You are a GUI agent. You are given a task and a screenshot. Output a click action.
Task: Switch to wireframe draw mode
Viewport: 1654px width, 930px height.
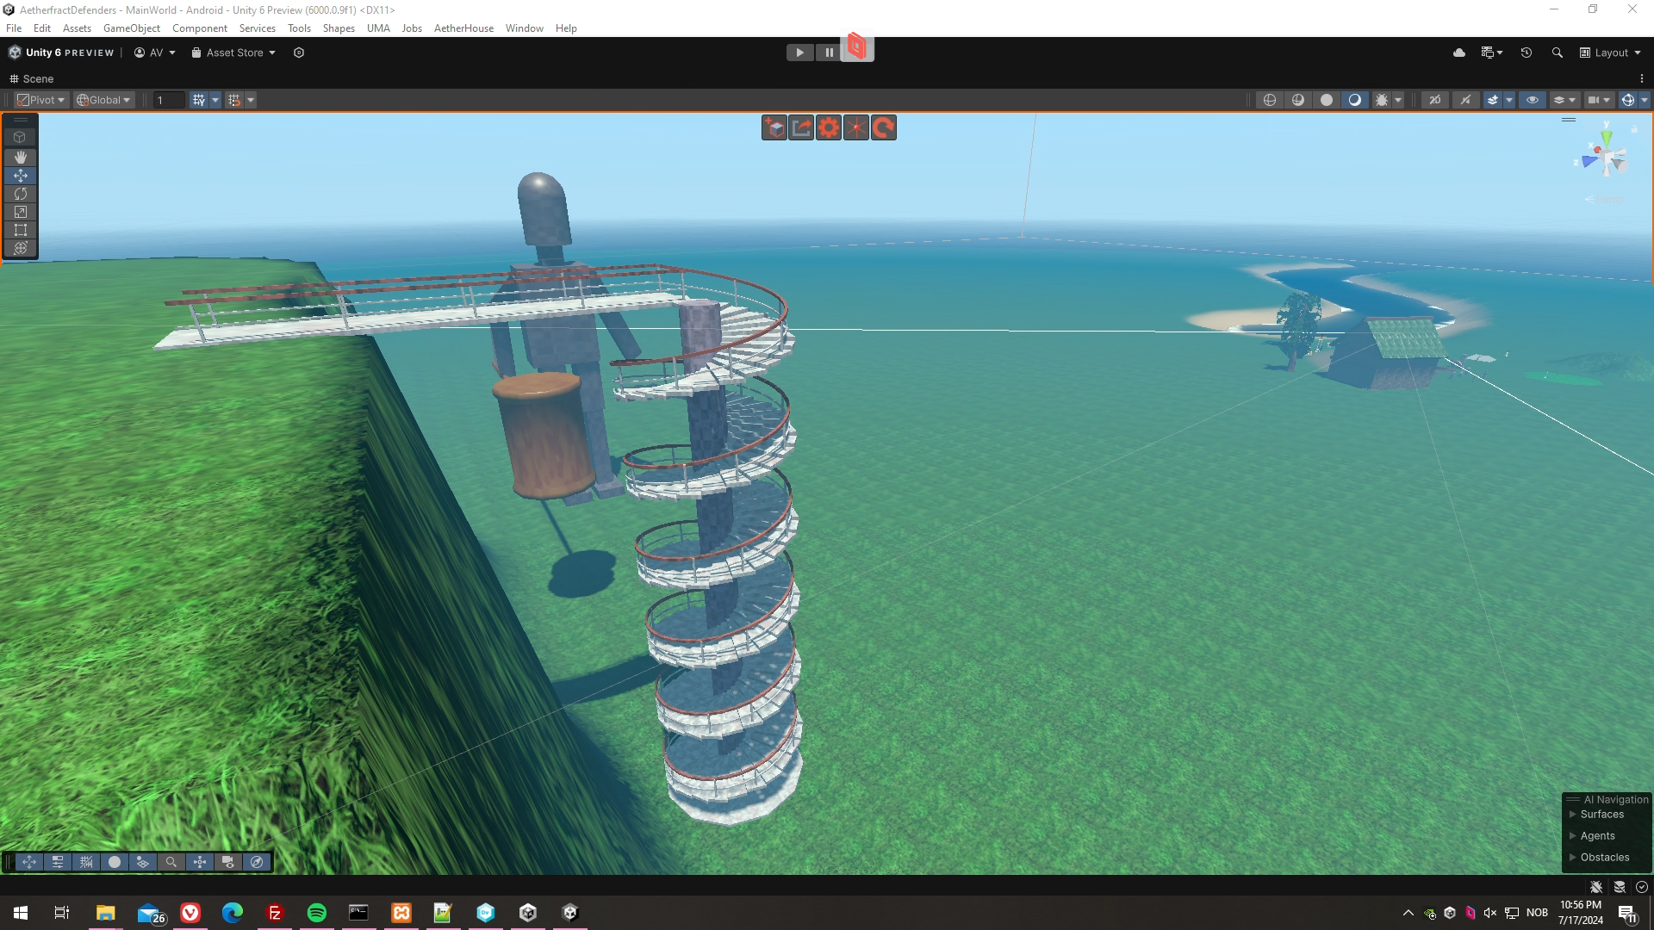point(1269,100)
